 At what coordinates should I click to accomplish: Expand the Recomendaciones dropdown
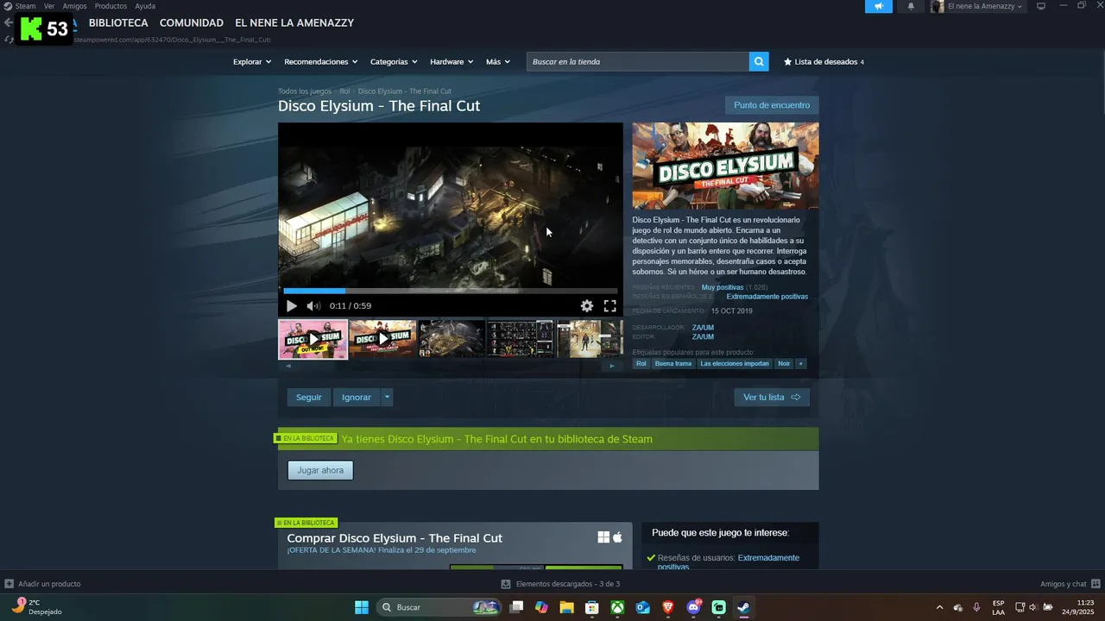(320, 61)
